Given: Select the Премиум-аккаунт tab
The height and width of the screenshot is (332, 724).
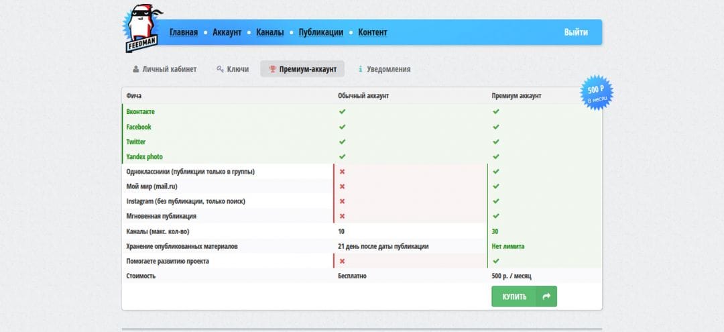Looking at the screenshot, I should point(302,69).
